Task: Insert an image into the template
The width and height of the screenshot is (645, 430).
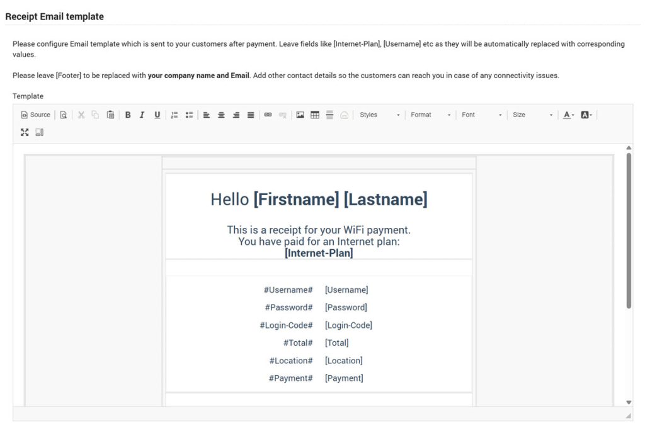Action: 300,115
